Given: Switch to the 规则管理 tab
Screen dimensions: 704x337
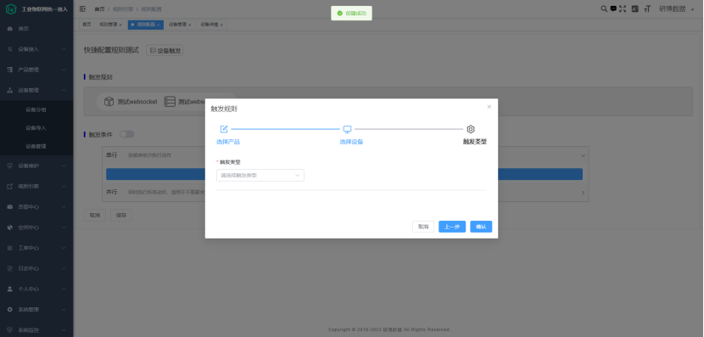Looking at the screenshot, I should click(110, 25).
